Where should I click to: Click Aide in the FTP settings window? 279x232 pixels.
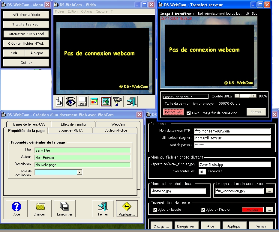point(211,226)
